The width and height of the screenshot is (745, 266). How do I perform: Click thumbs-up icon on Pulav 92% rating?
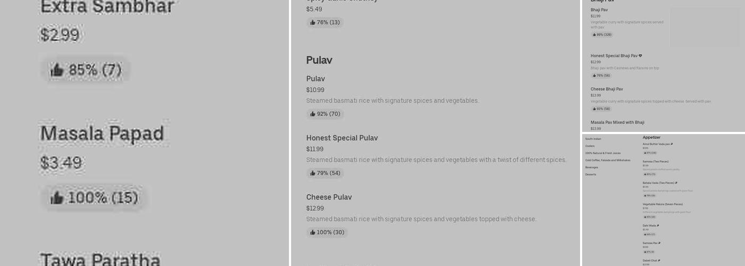(313, 114)
